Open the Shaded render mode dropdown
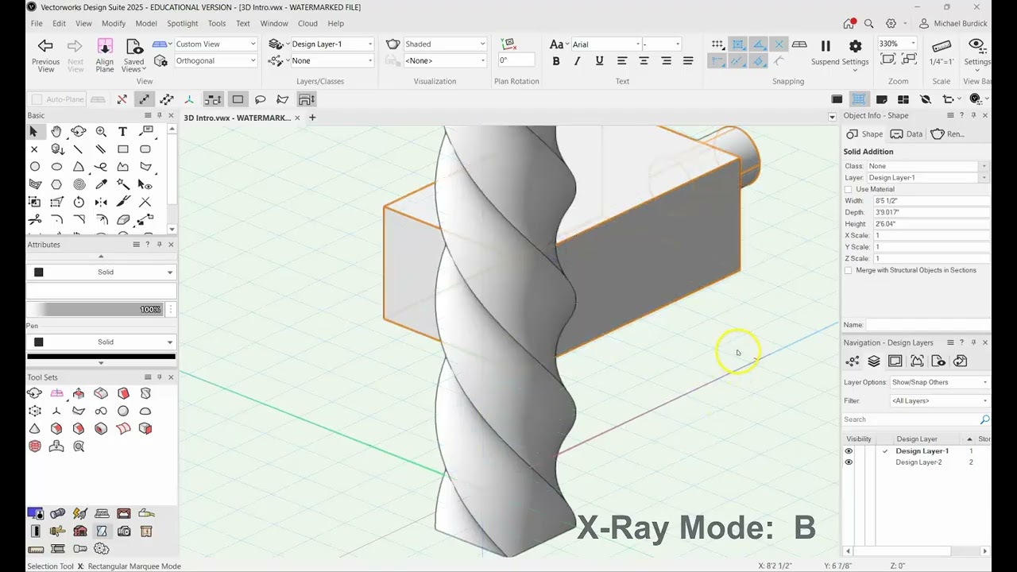 pyautogui.click(x=445, y=44)
